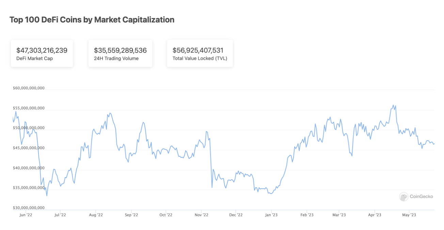
Task: Click the $47,303,216,239 market cap value
Action: (42, 50)
